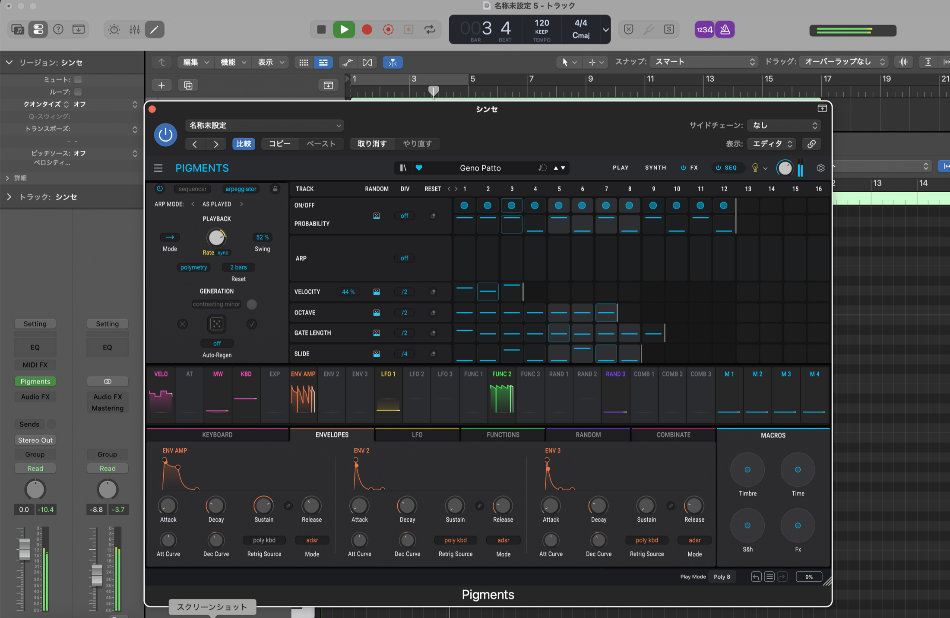
Task: Switch to the FUNCTIONS tab in Pigments
Action: [503, 435]
